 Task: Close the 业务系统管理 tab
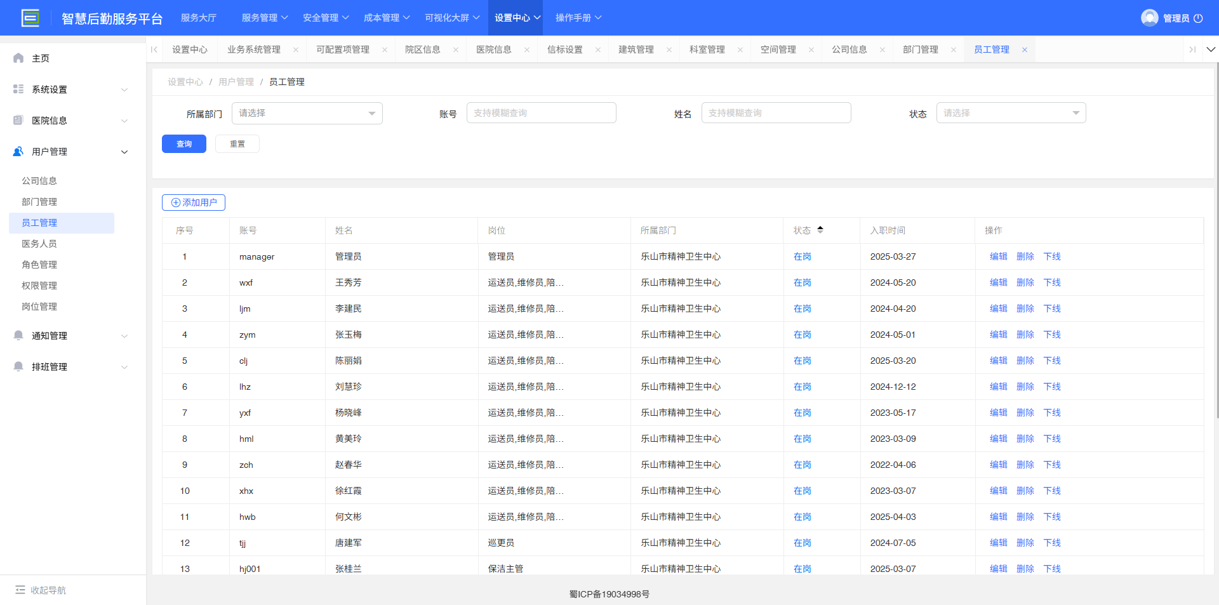coord(296,50)
